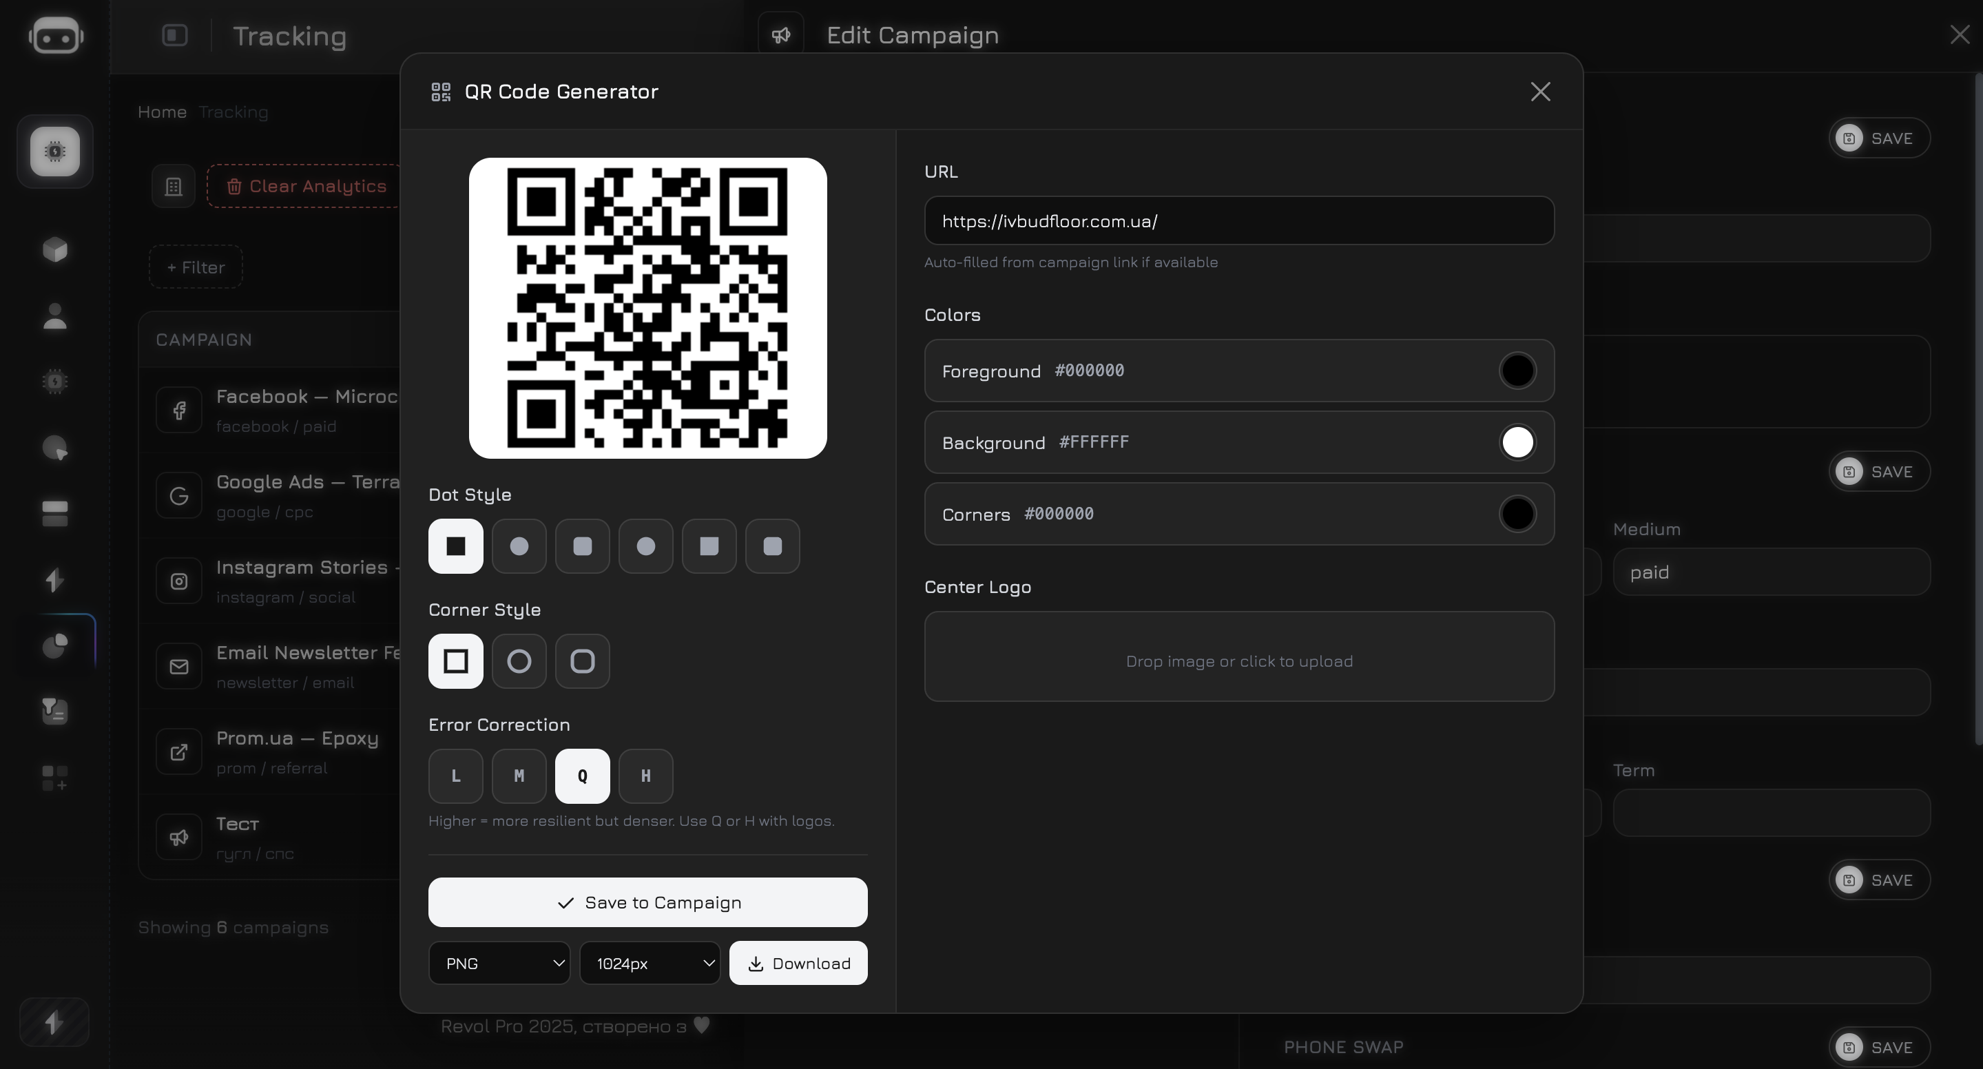Choose the circular dot style option
The width and height of the screenshot is (1983, 1069).
click(x=519, y=546)
